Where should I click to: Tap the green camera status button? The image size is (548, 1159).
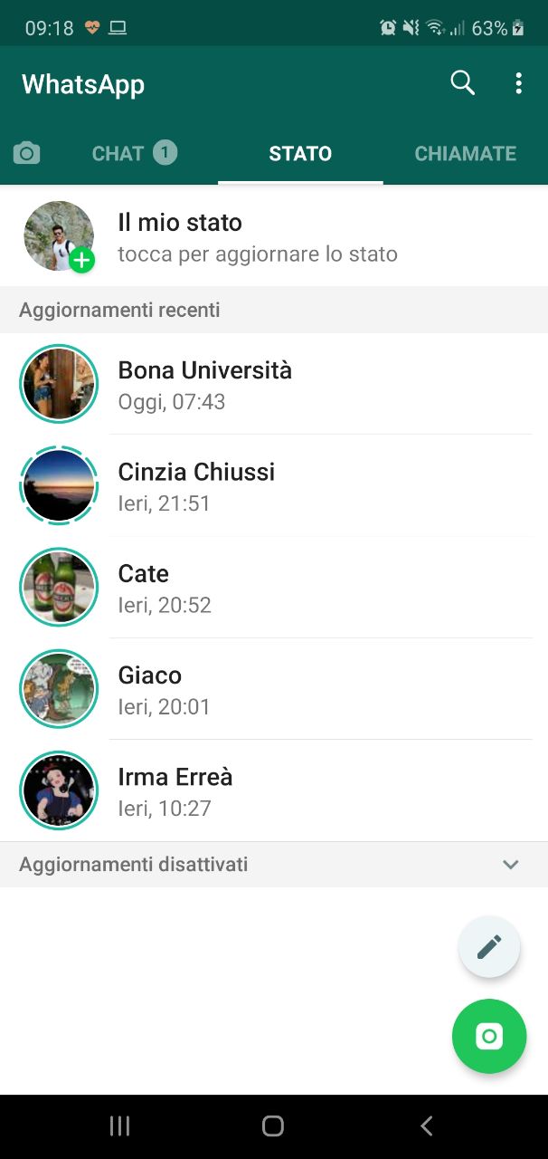coord(489,1036)
